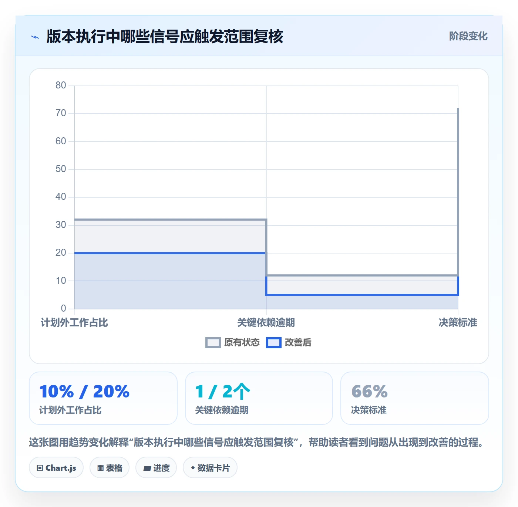Click the y-axis value 30

click(x=61, y=225)
